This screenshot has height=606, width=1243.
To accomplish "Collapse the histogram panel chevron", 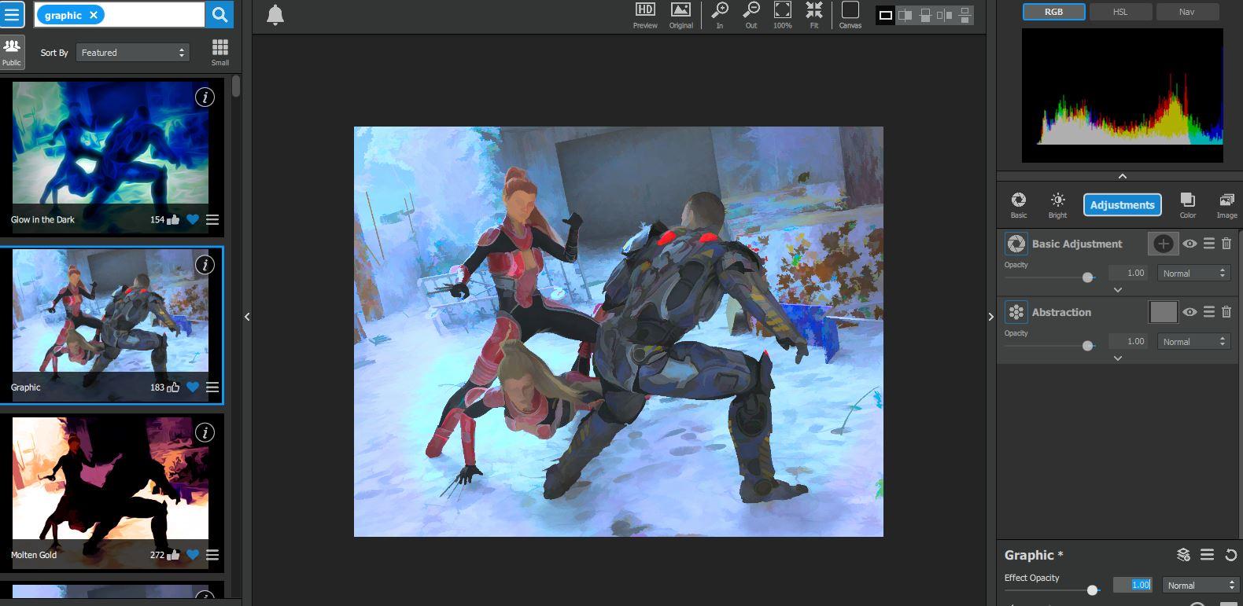I will coord(1123,176).
